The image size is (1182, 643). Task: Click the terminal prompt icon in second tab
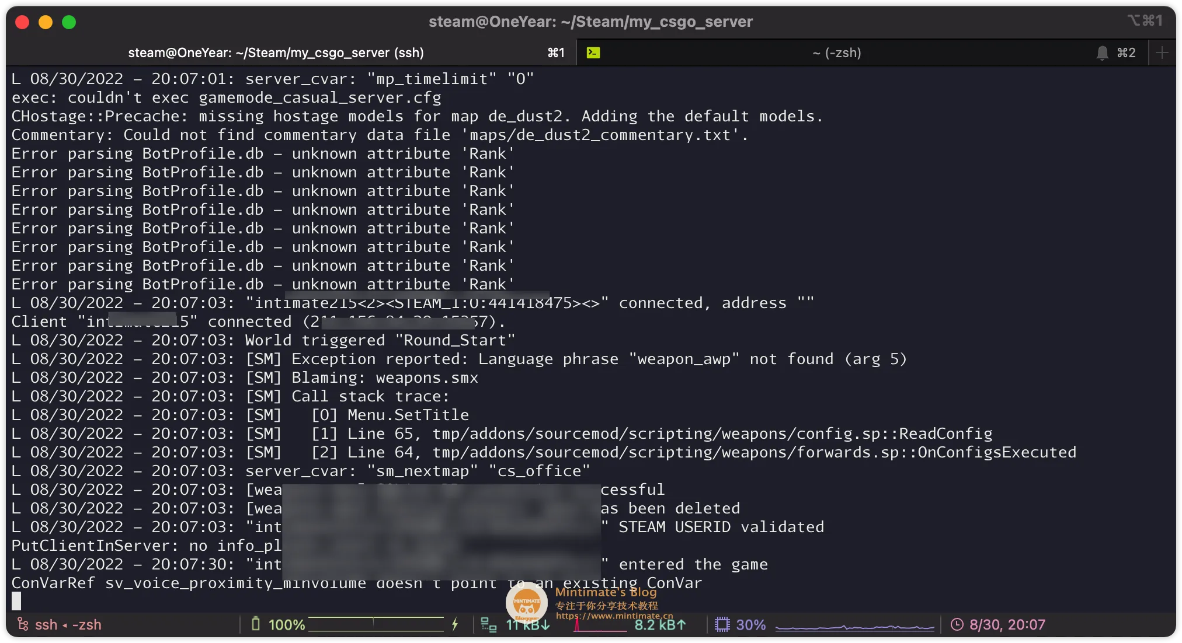[593, 53]
